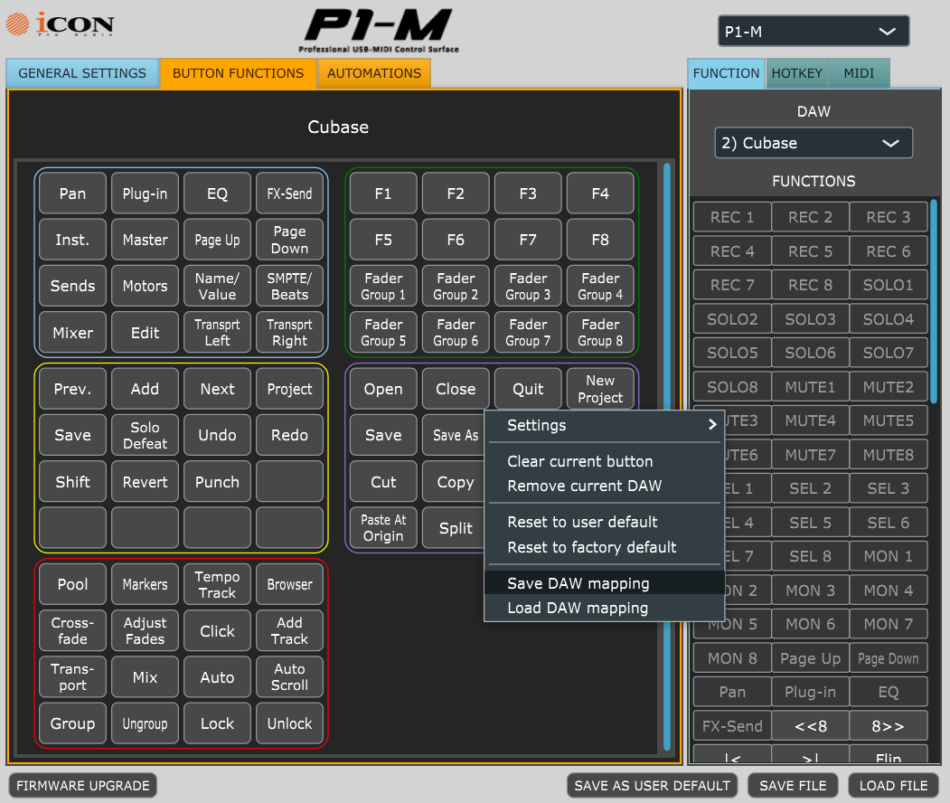This screenshot has width=950, height=803.
Task: Click the iCON Pro Audio logo
Action: point(60,24)
